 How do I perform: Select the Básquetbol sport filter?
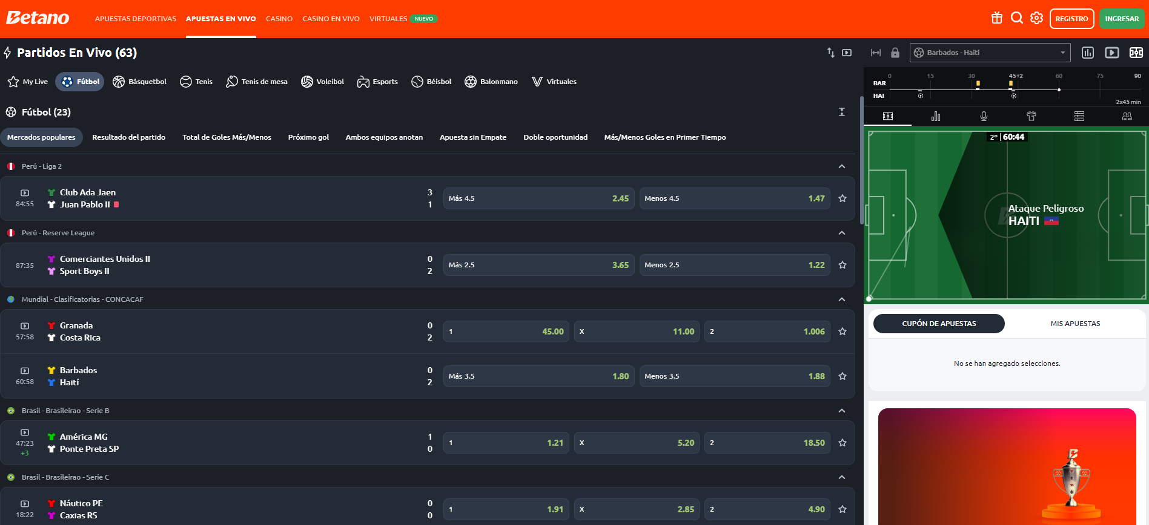(139, 82)
